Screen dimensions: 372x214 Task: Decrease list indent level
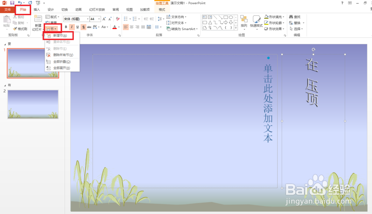(146, 19)
